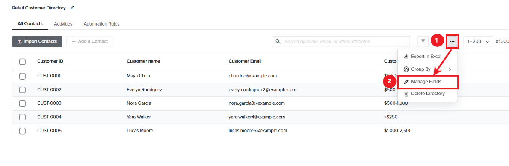Click the Evelyn Rodriguez name cell

click(x=145, y=90)
